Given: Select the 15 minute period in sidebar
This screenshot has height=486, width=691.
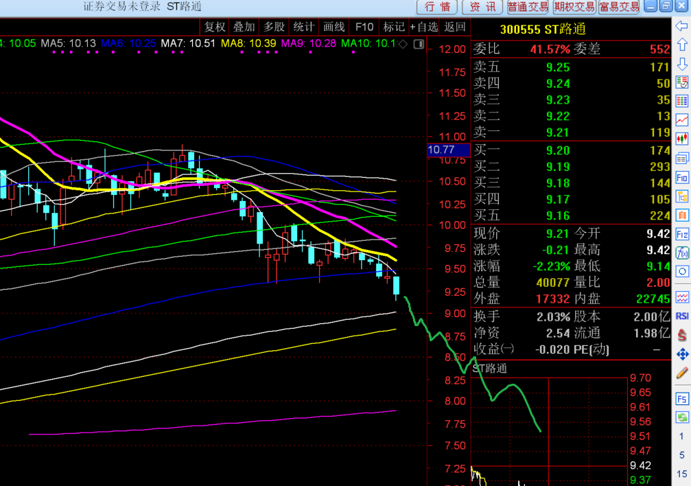Looking at the screenshot, I should point(682,474).
